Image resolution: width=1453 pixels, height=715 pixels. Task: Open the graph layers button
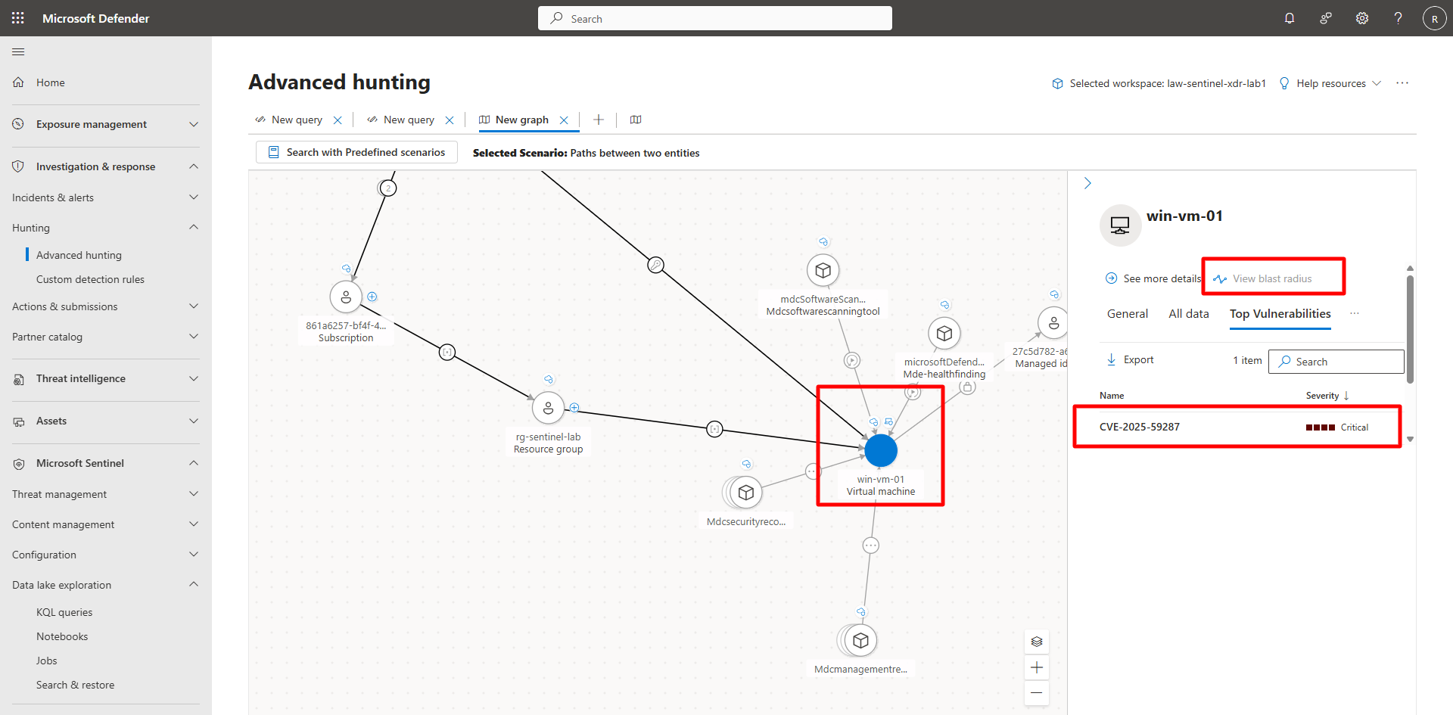1037,642
